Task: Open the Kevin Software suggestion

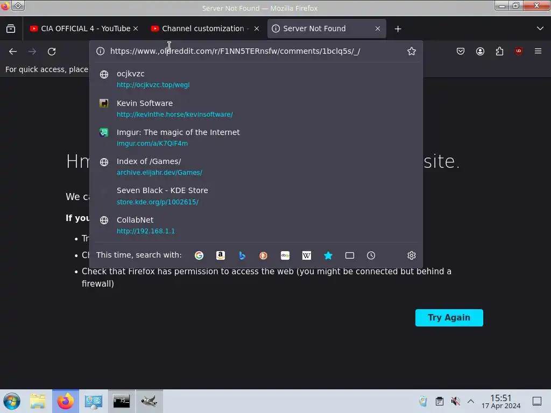Action: tap(256, 109)
